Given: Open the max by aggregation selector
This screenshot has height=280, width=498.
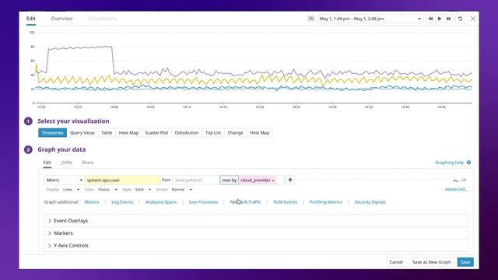Looking at the screenshot, I should (229, 180).
